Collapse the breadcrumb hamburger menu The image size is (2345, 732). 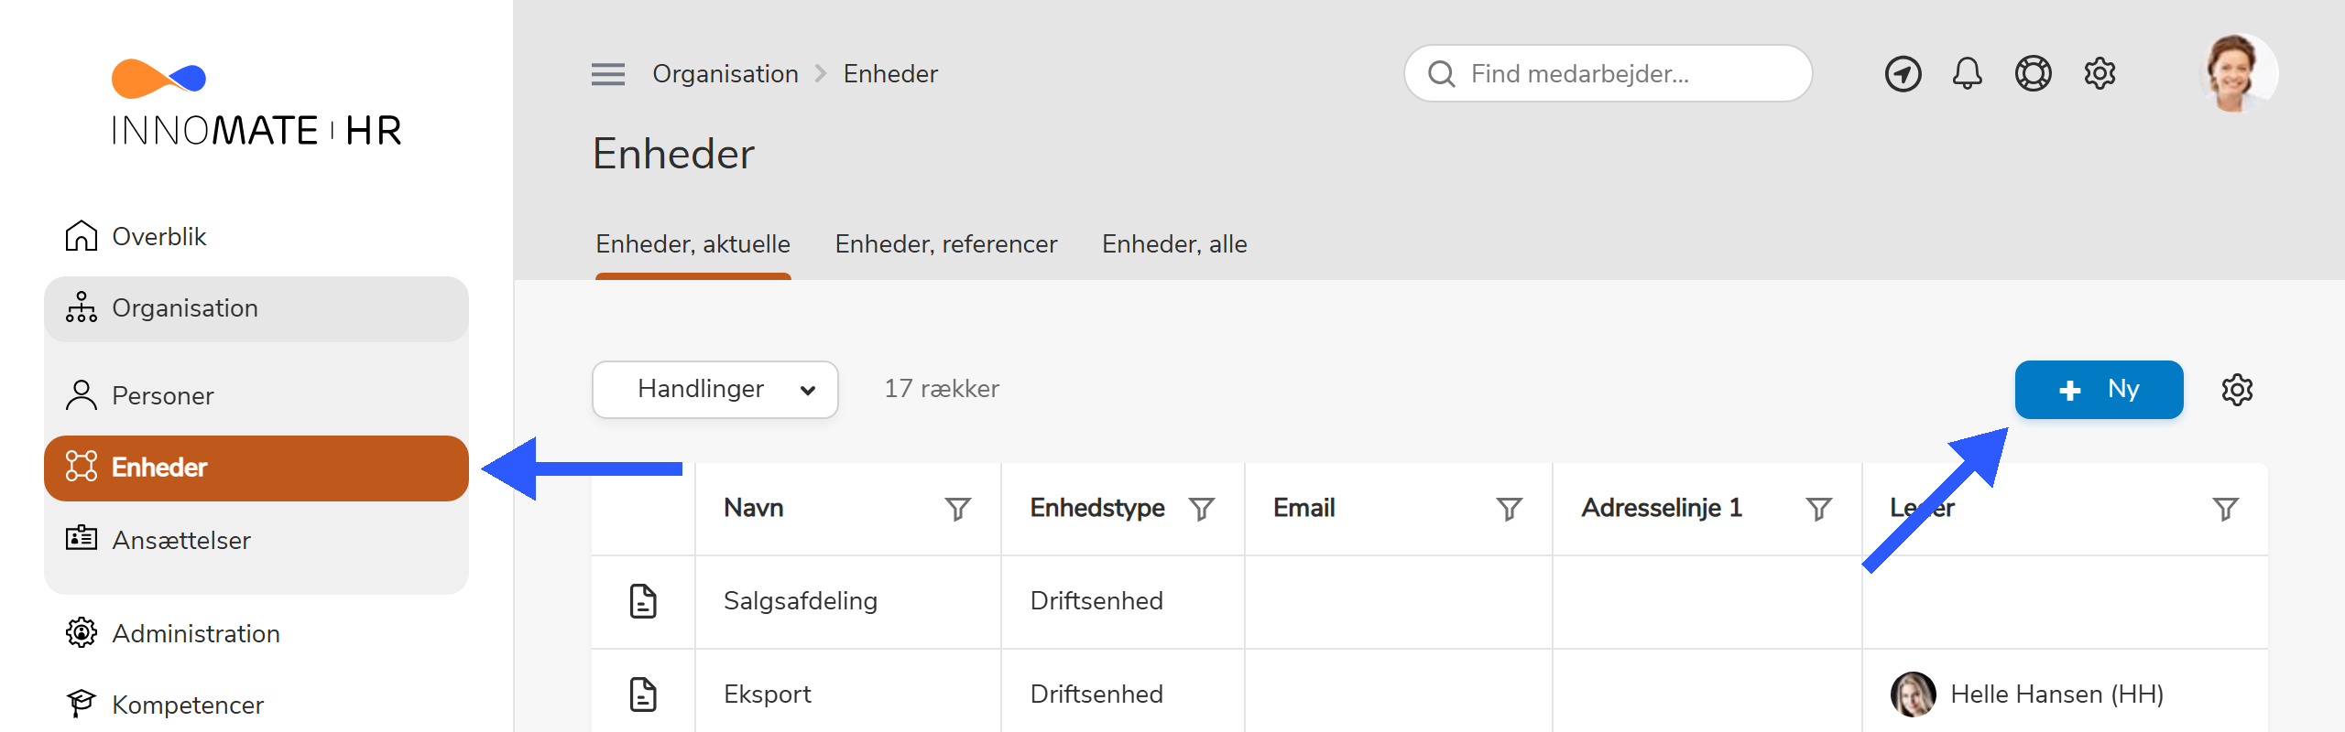tap(606, 74)
